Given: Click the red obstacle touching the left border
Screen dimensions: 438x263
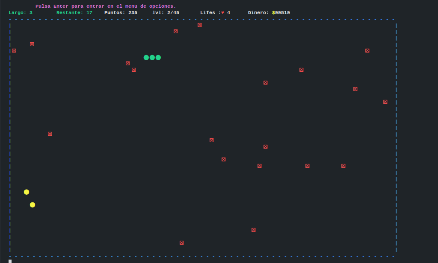Looking at the screenshot, I should (14, 50).
